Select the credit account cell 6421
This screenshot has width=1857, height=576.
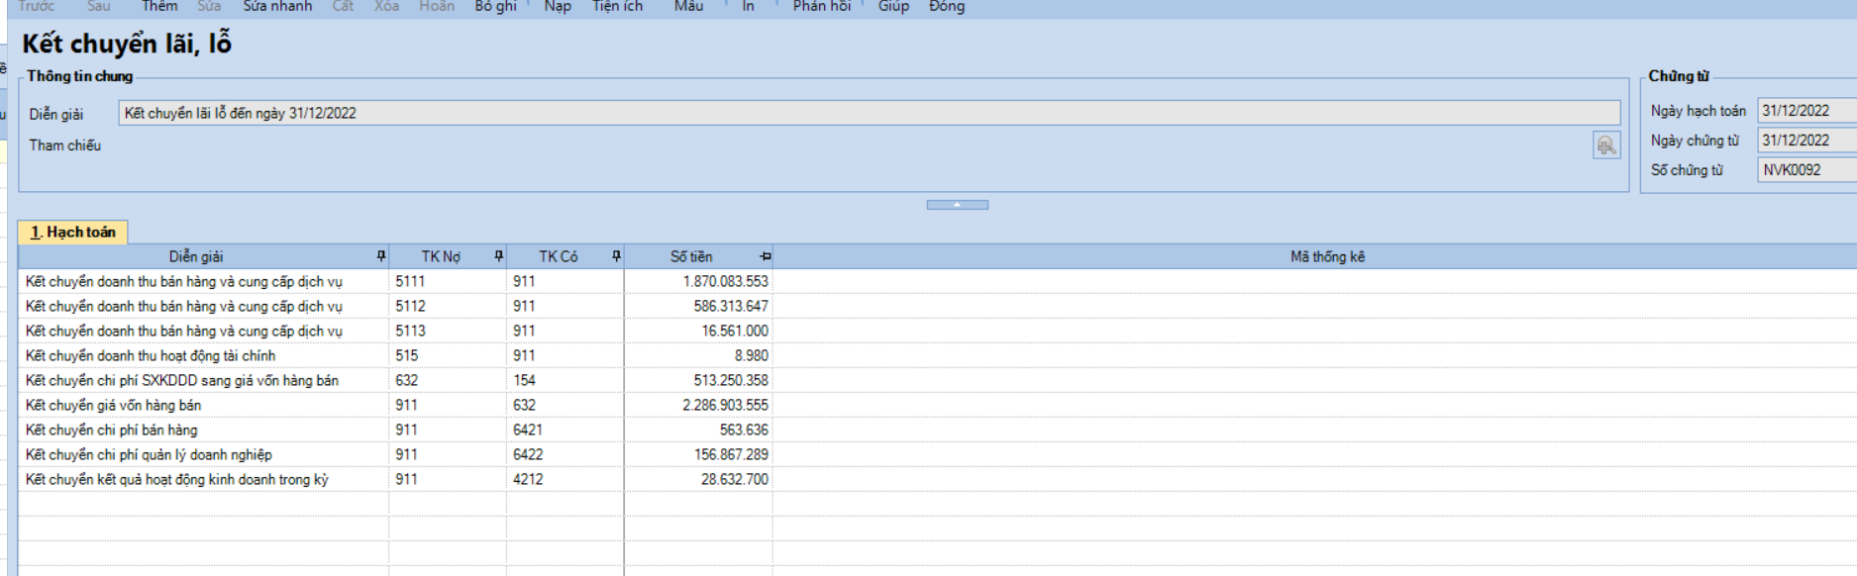(x=565, y=430)
